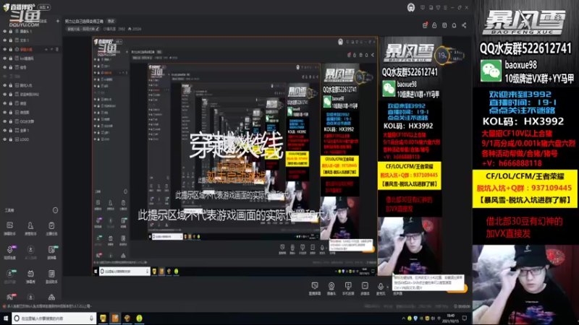Viewport: 579px width, 325px height.
Task: Click the gift icon with red dot in header
Action: click(x=425, y=25)
